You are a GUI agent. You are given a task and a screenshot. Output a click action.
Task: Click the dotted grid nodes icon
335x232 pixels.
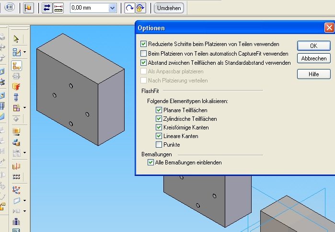coord(16,177)
